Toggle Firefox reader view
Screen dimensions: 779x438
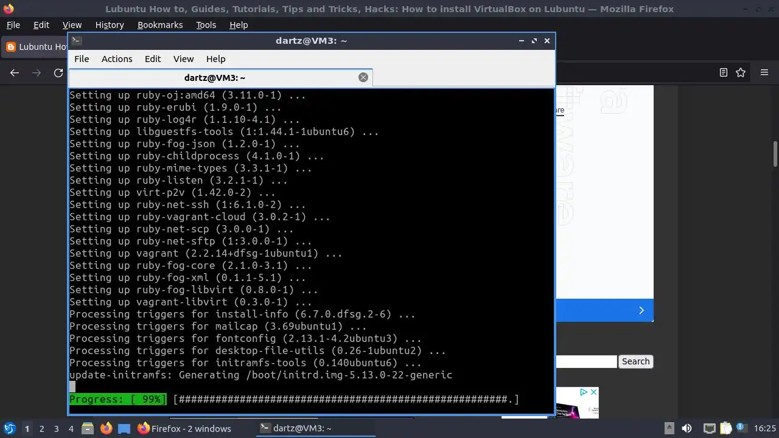pos(724,72)
